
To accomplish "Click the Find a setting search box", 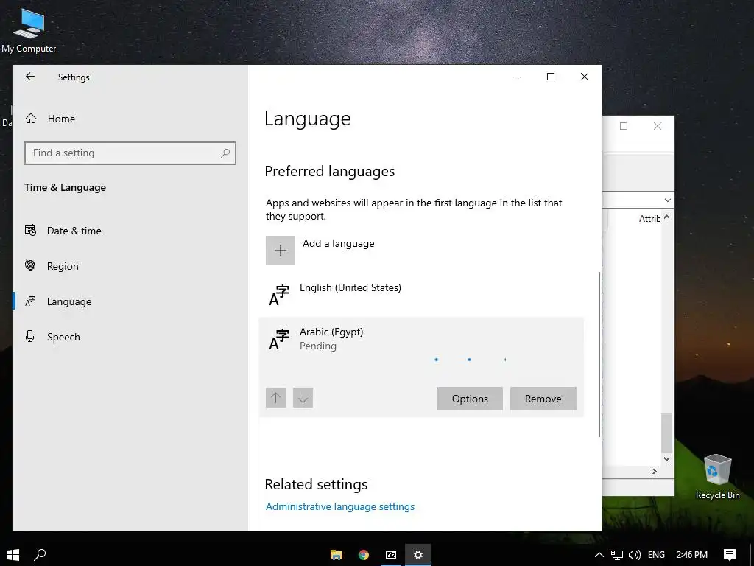I will (x=130, y=153).
